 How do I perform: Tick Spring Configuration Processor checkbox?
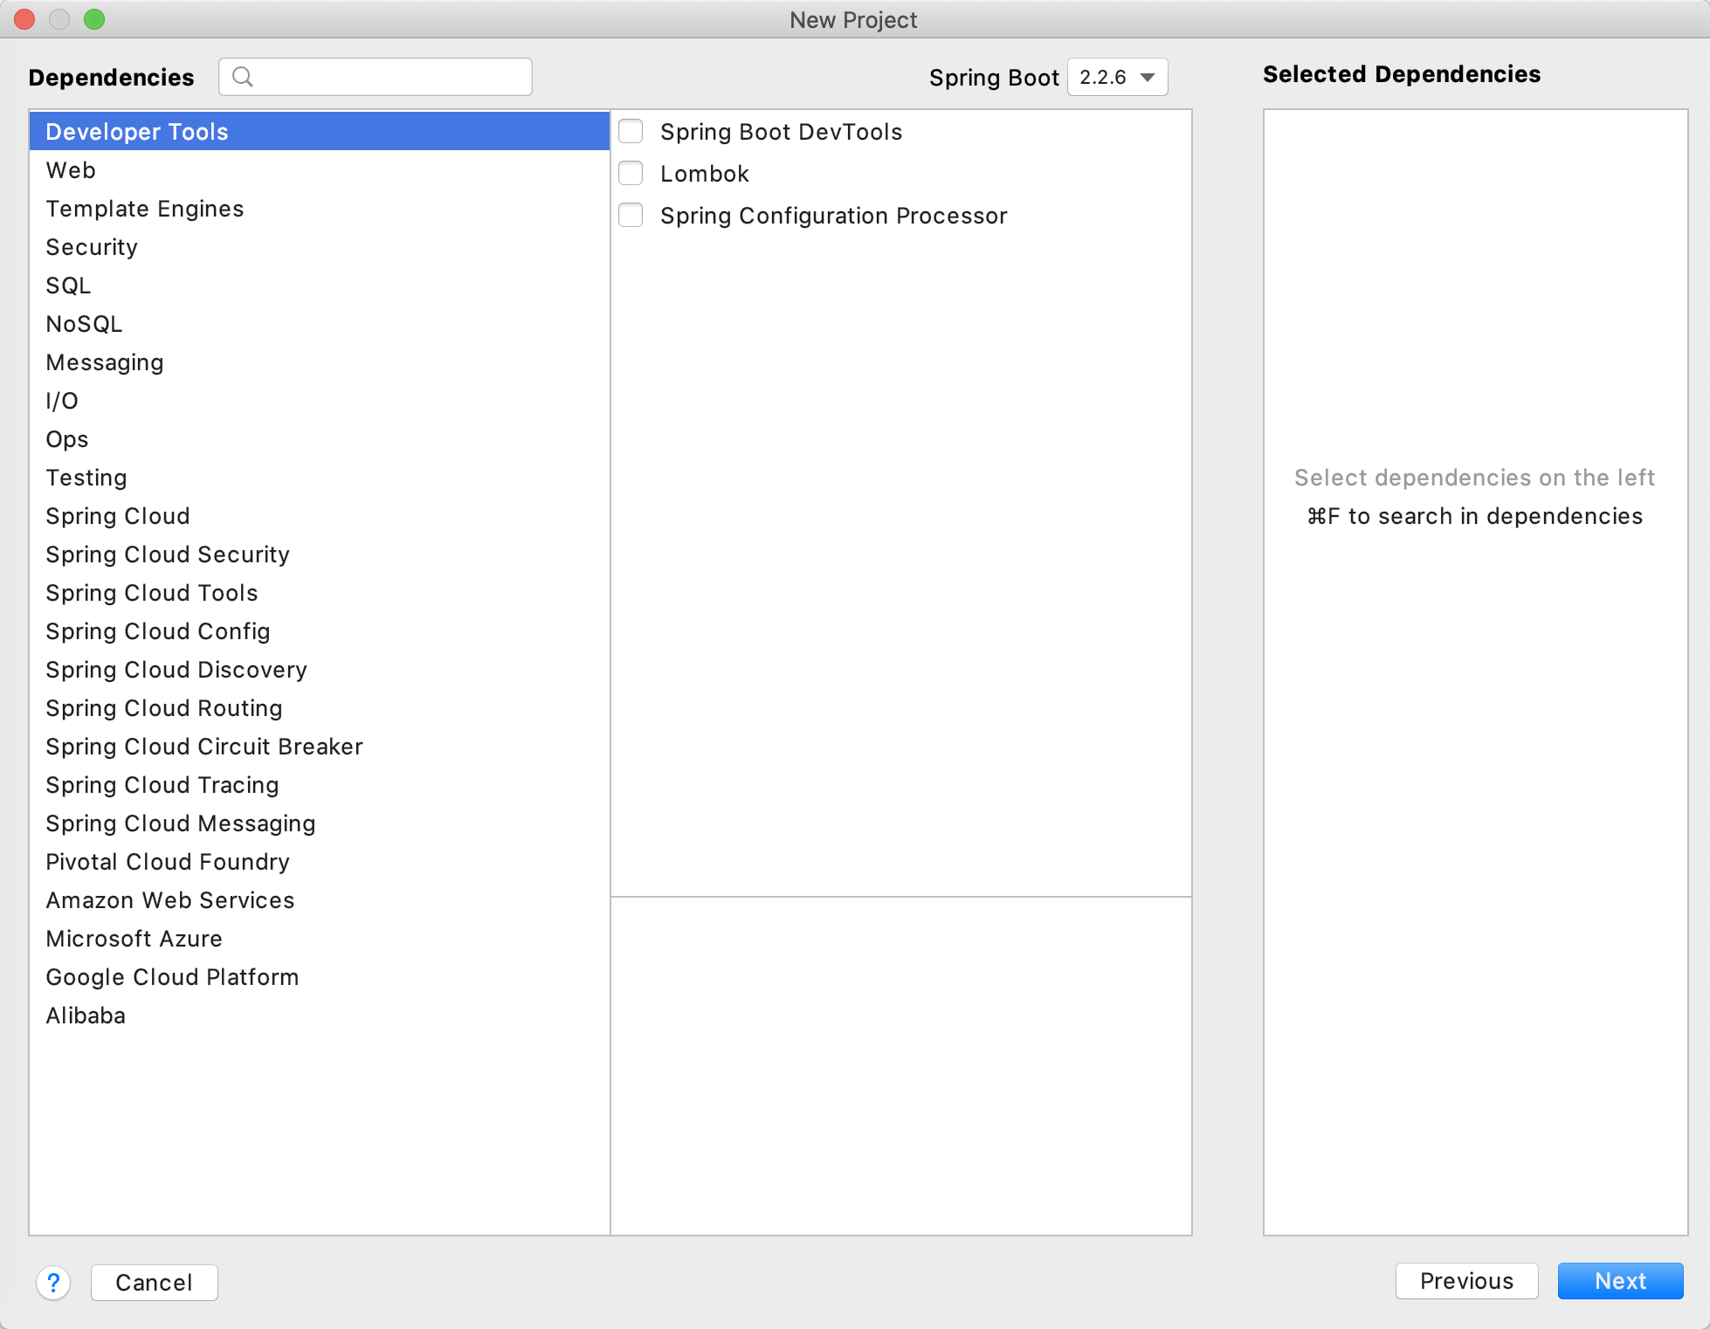tap(631, 216)
